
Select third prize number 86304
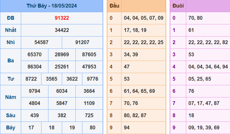pyautogui.click(x=35, y=67)
